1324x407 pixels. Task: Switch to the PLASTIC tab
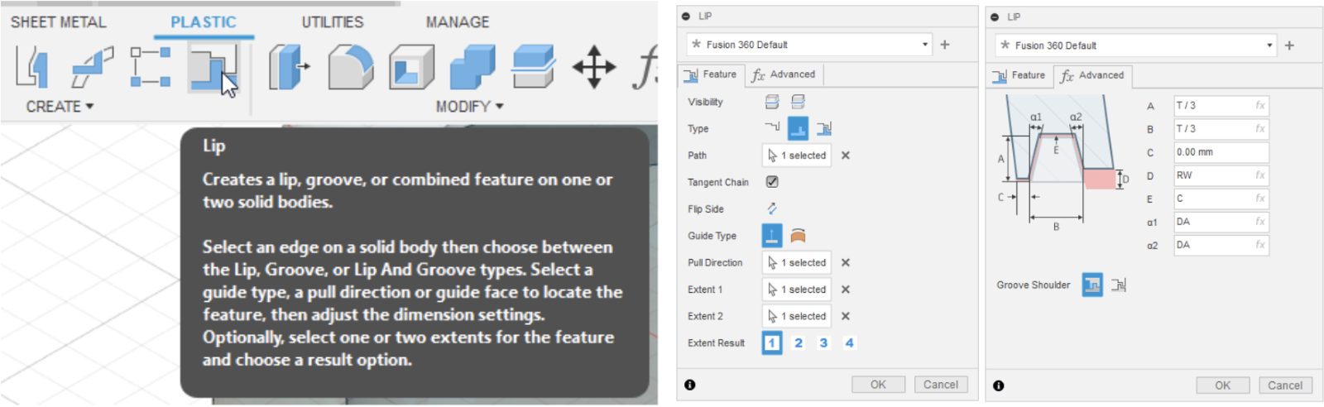pyautogui.click(x=204, y=22)
